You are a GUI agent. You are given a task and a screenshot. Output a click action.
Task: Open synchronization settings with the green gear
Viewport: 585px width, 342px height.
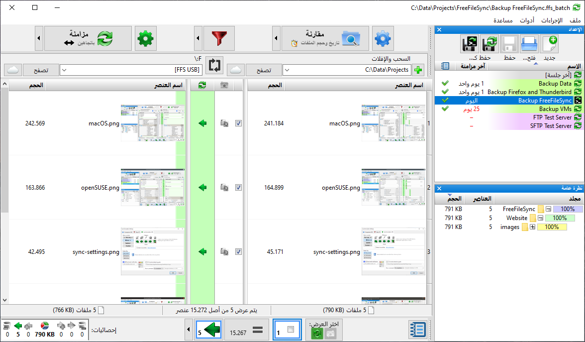coord(146,38)
